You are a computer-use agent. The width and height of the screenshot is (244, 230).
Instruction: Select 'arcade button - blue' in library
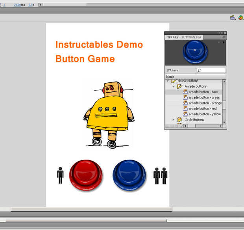point(203,92)
